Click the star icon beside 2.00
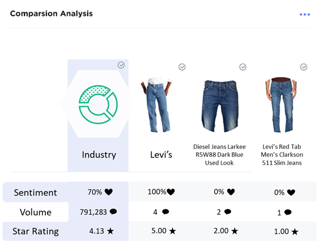This screenshot has width=321, height=244. (234, 231)
